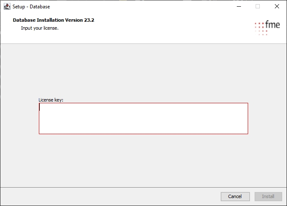Click the separator line above the footer buttons
Image resolution: width=287 pixels, height=206 pixels.
(x=143, y=187)
